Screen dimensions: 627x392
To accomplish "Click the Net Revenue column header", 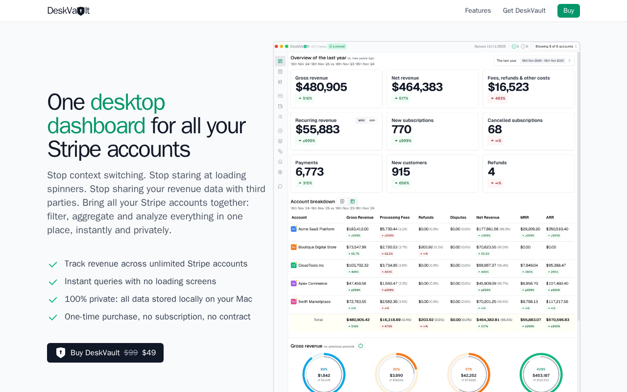I will [488, 218].
